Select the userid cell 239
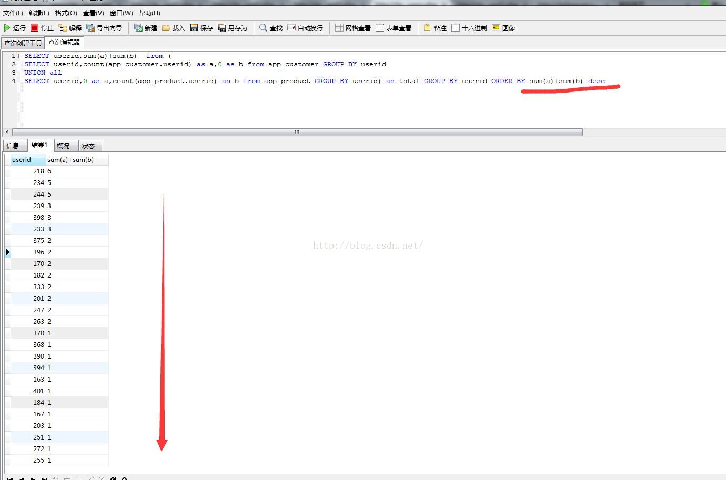The width and height of the screenshot is (726, 480). click(28, 206)
